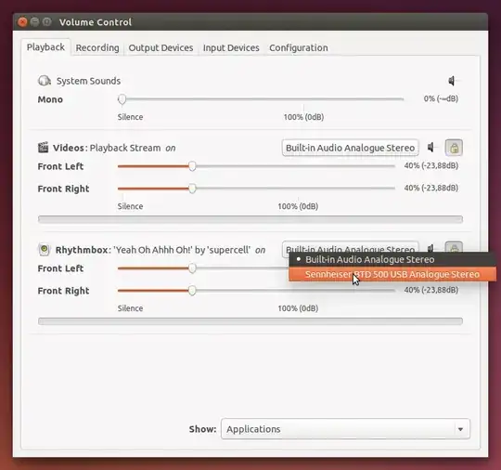The image size is (501, 470).
Task: Go to the Configuration tab
Action: pyautogui.click(x=299, y=48)
